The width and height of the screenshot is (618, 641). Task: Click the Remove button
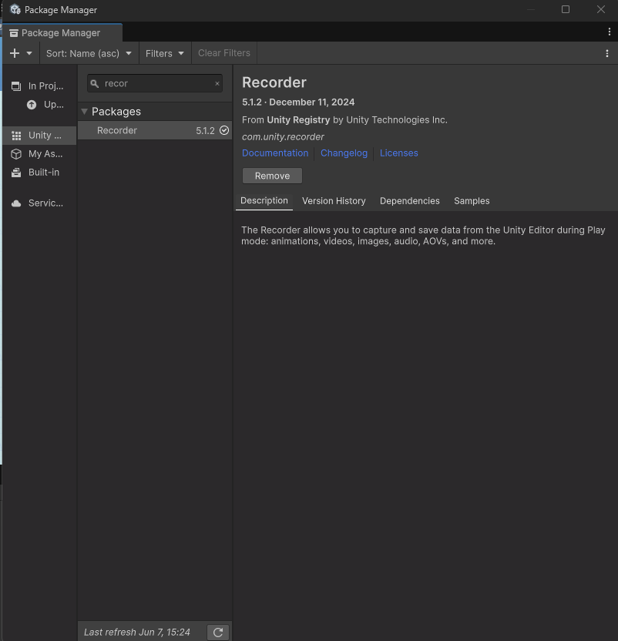pos(272,176)
